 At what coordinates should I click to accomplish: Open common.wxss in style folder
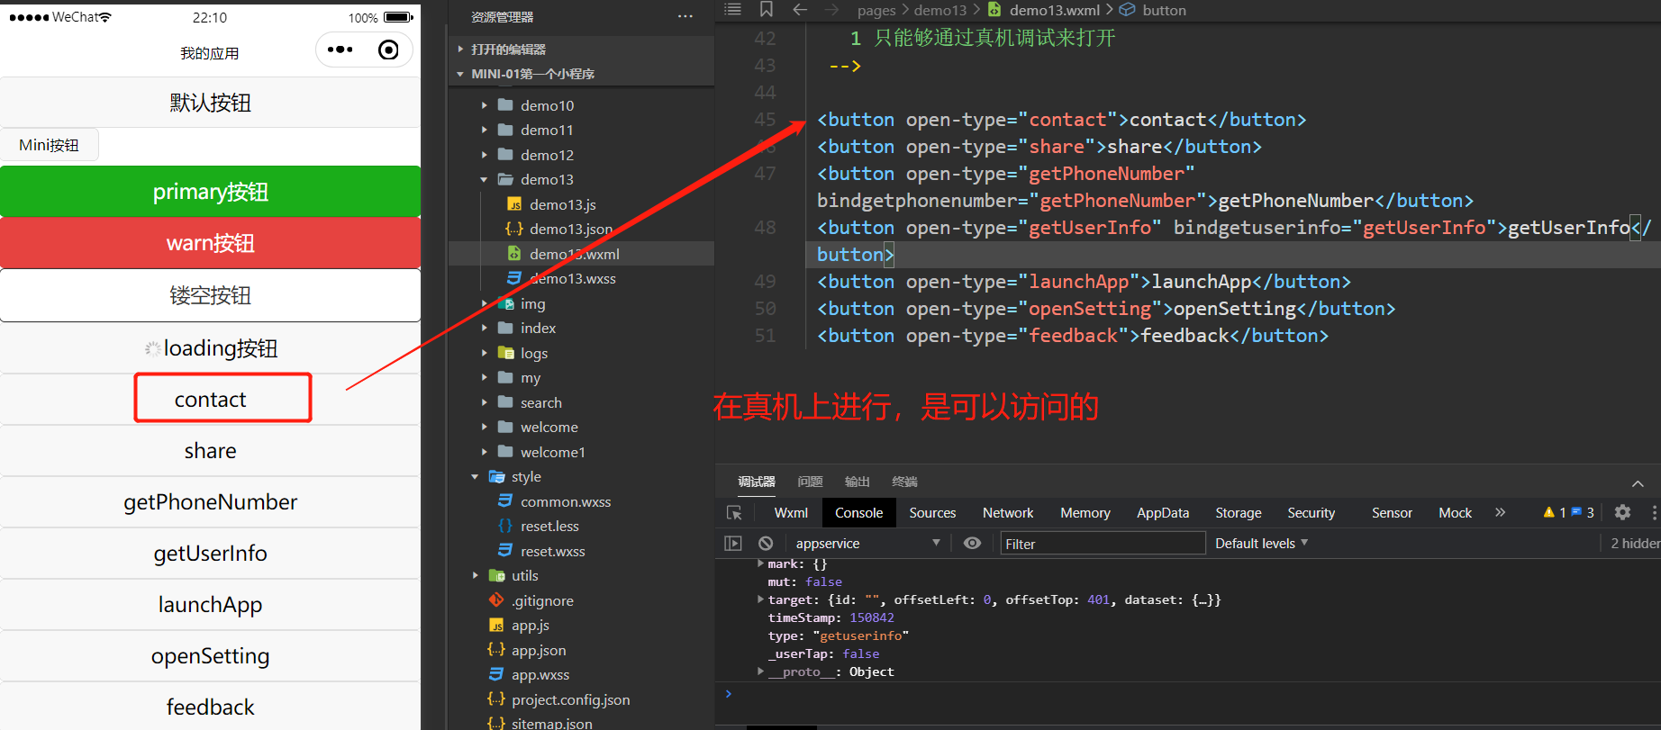(x=566, y=501)
